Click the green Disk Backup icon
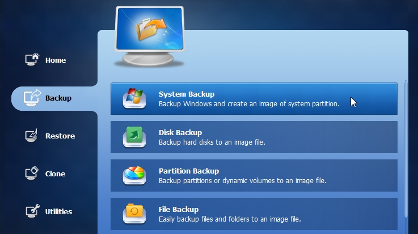The height and width of the screenshot is (234, 418). click(134, 137)
